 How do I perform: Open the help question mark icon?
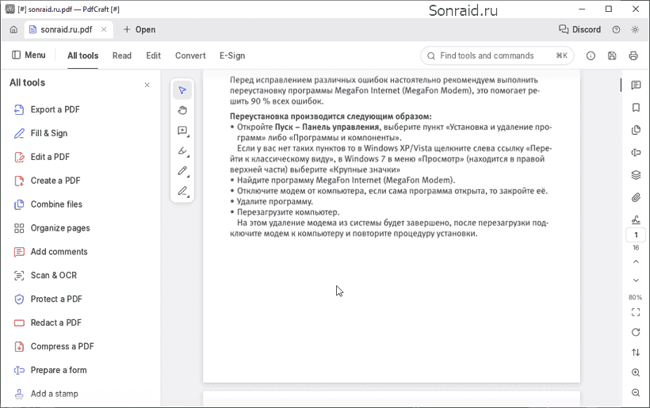[x=617, y=29]
